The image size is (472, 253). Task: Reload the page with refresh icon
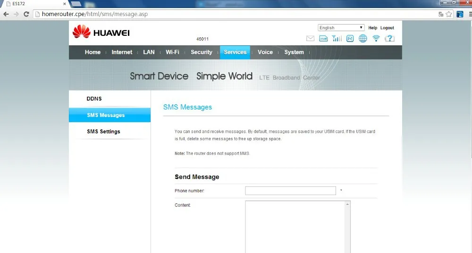point(26,14)
